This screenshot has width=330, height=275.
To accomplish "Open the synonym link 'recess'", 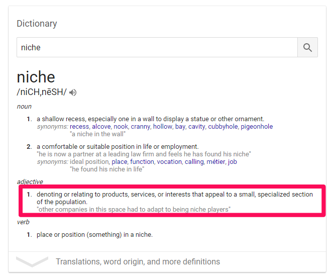I will [79, 126].
